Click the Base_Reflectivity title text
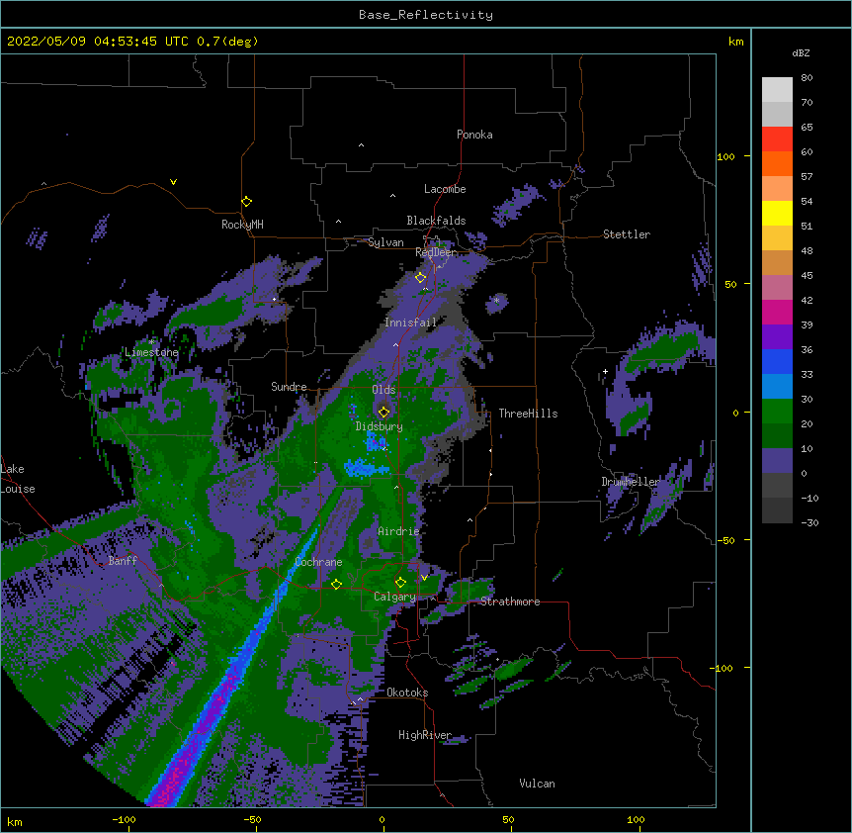 point(426,15)
